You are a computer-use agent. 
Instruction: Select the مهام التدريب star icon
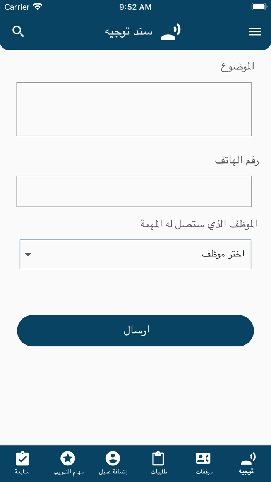tap(68, 458)
